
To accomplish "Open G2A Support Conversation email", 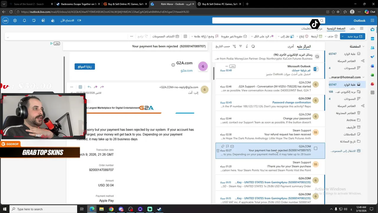I will 270,86.
